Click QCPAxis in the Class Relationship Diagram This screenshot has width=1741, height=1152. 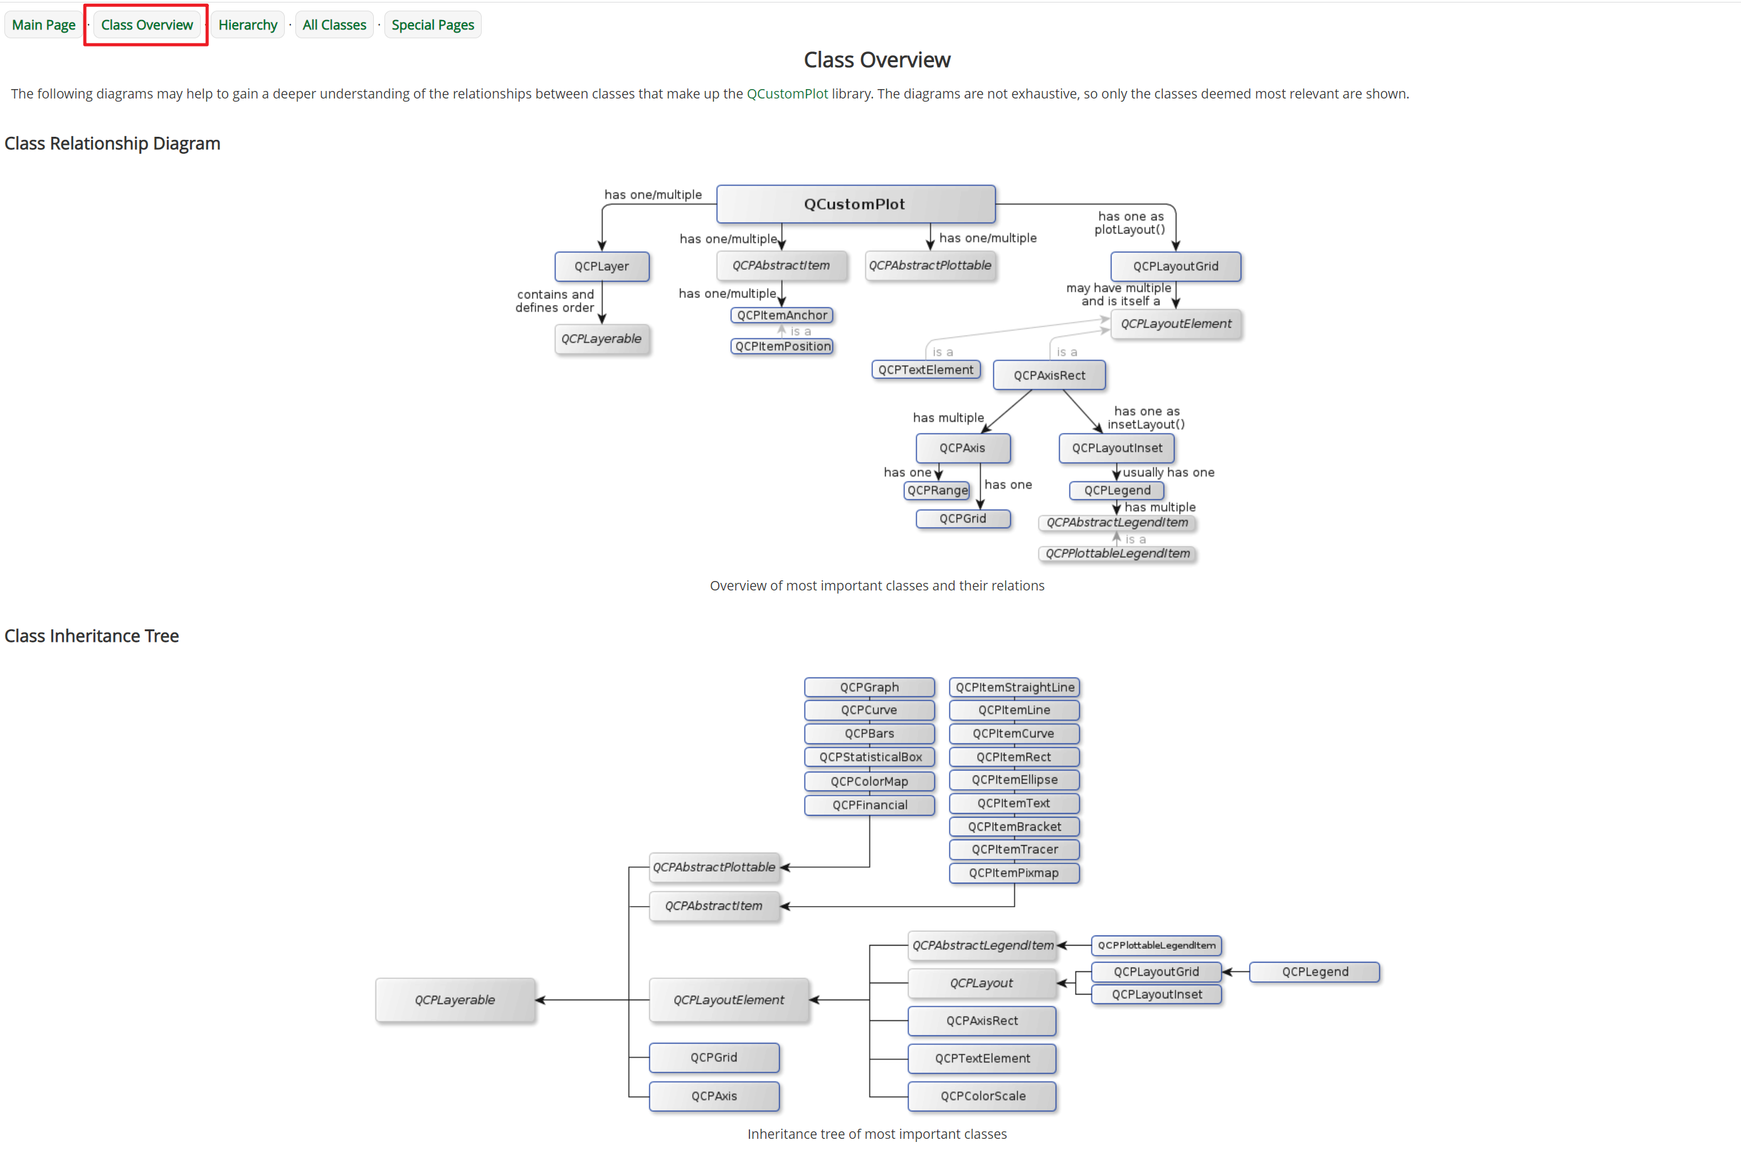[x=963, y=447]
